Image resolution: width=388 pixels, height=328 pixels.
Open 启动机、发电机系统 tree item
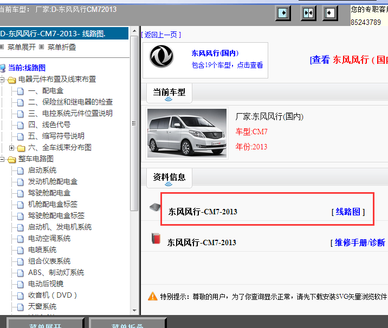point(60,227)
